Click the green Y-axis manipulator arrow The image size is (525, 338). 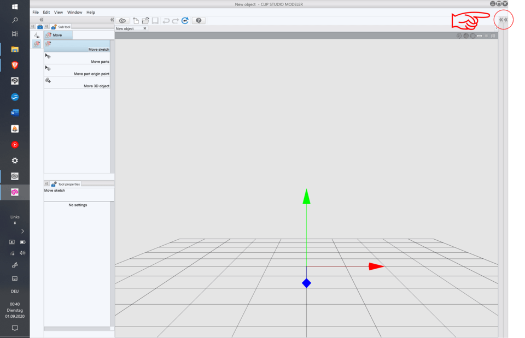pos(306,197)
